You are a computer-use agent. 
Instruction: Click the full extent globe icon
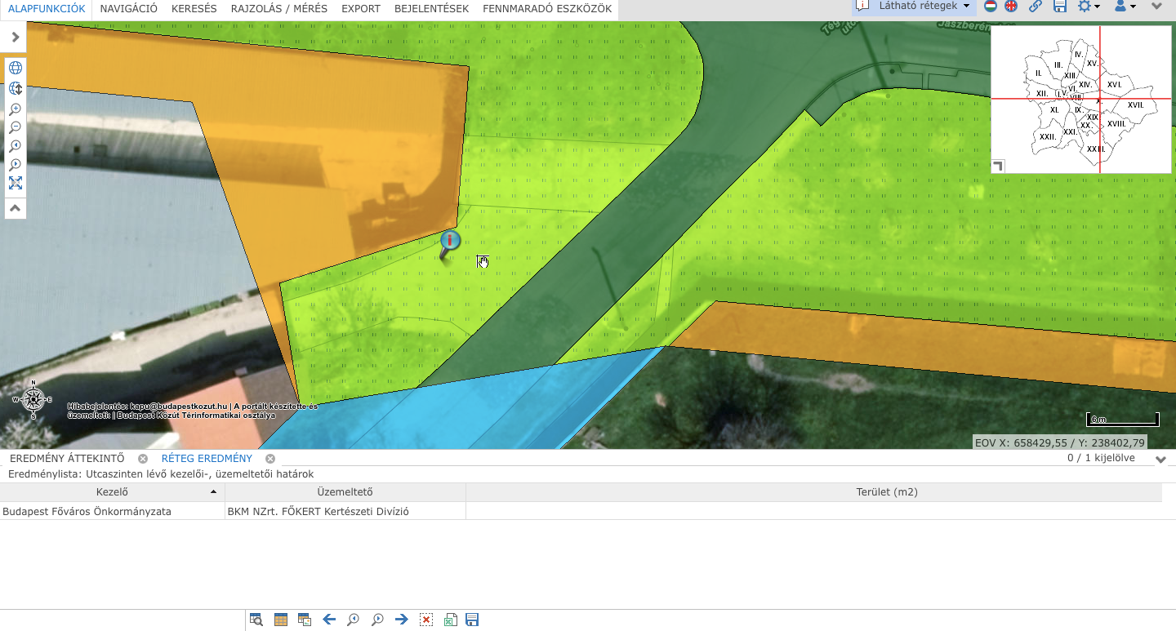(16, 68)
